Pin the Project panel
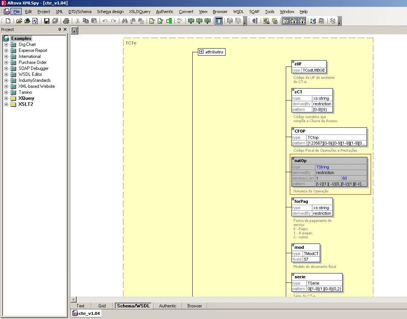The height and width of the screenshot is (319, 407). [x=59, y=30]
